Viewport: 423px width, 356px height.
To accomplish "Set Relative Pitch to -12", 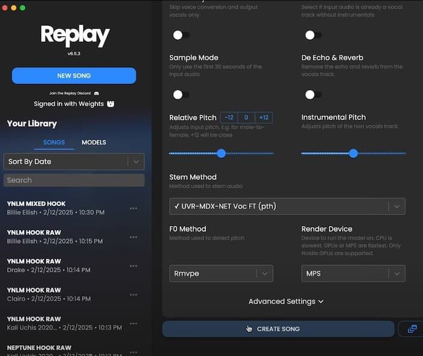I will [229, 118].
